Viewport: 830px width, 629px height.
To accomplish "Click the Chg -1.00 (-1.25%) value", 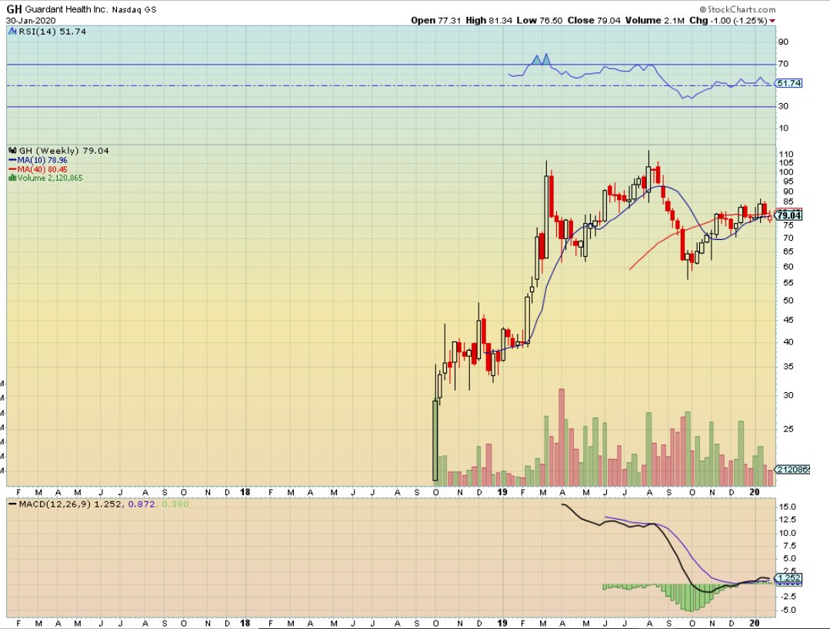I will click(x=728, y=21).
